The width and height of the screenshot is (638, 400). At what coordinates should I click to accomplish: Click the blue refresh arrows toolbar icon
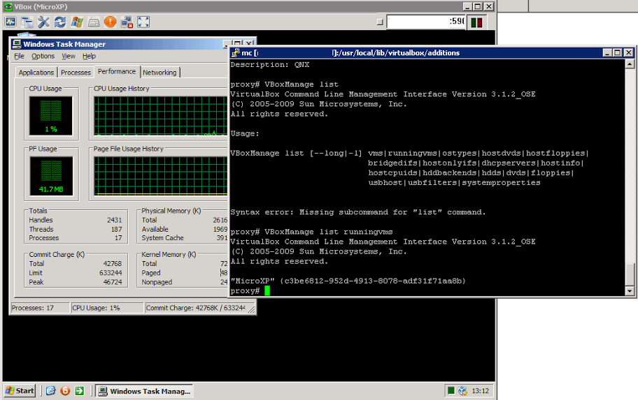[x=60, y=22]
